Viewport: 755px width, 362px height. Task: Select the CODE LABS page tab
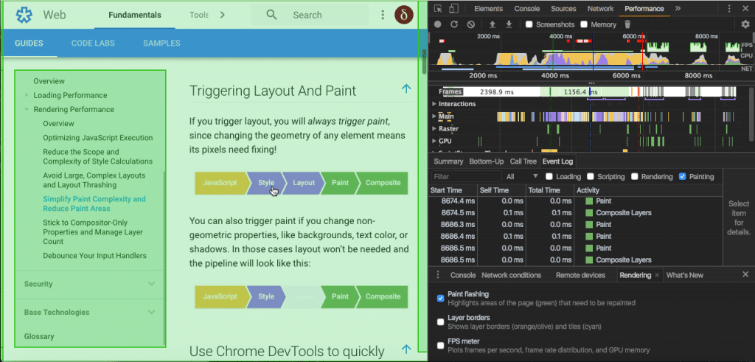click(92, 43)
